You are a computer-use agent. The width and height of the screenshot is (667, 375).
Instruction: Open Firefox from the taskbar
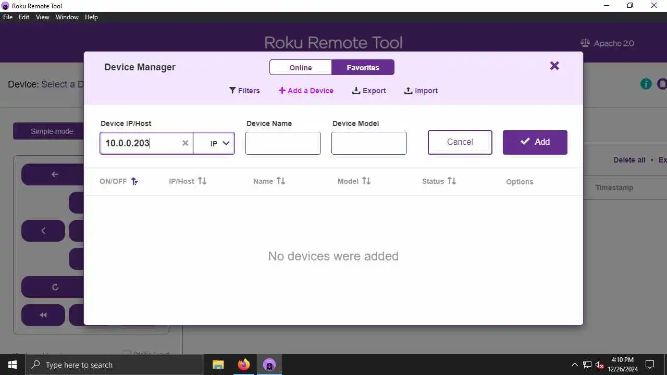coord(243,365)
